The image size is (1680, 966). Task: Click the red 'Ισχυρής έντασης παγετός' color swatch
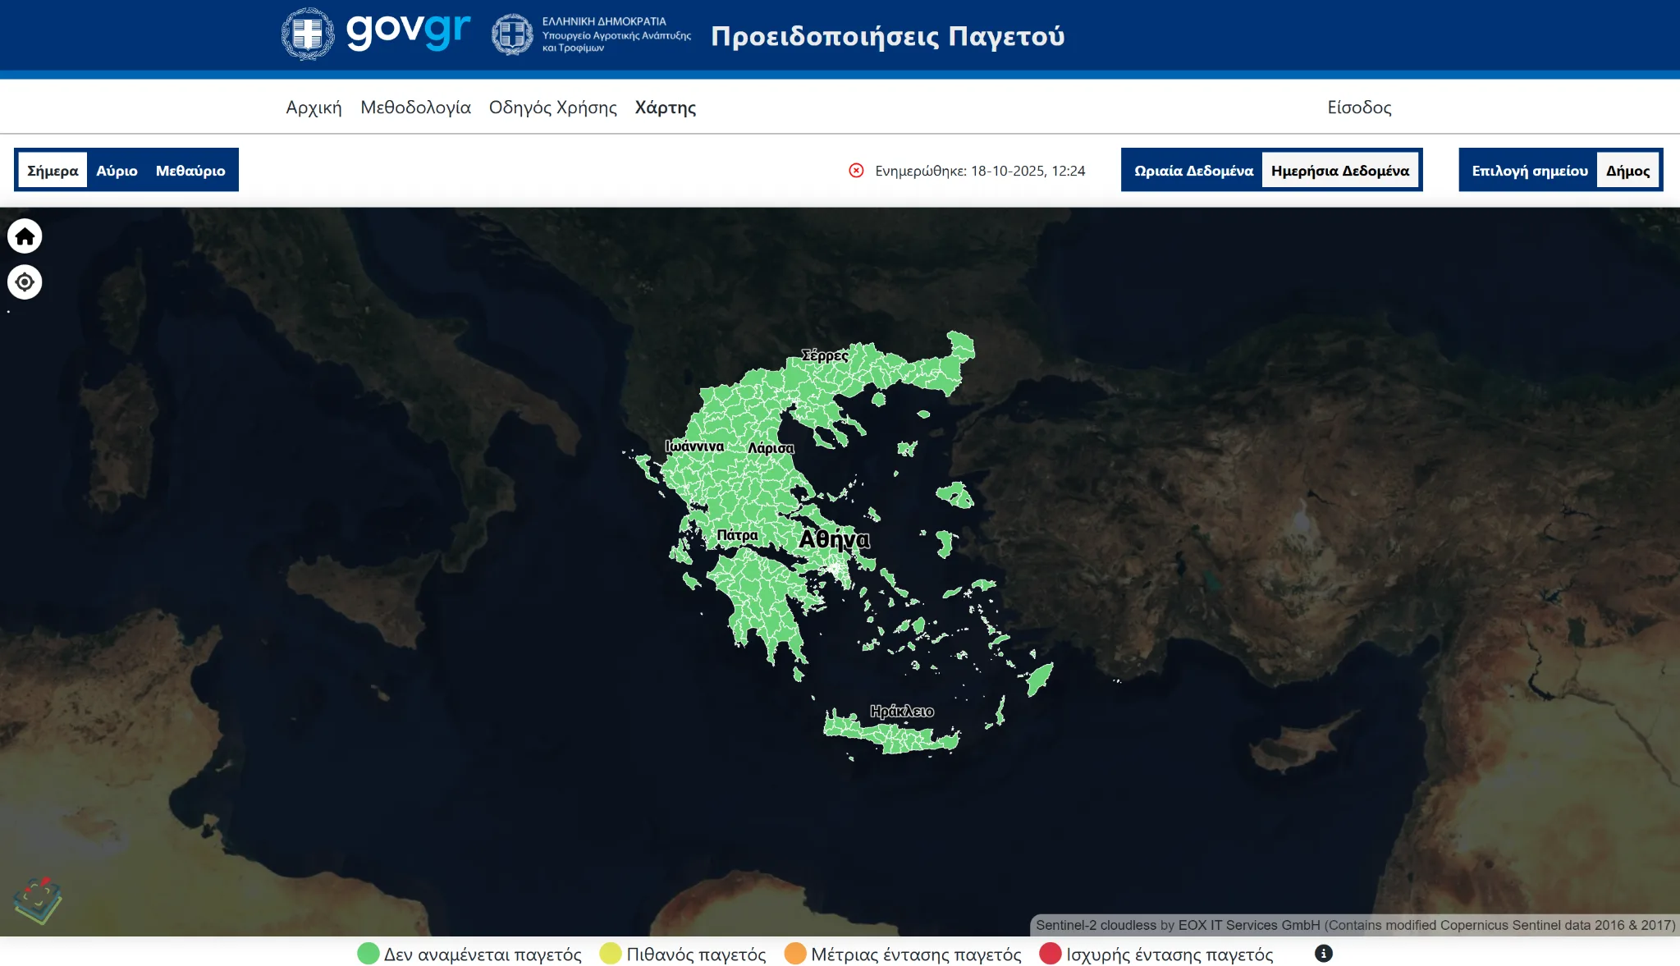point(1051,954)
